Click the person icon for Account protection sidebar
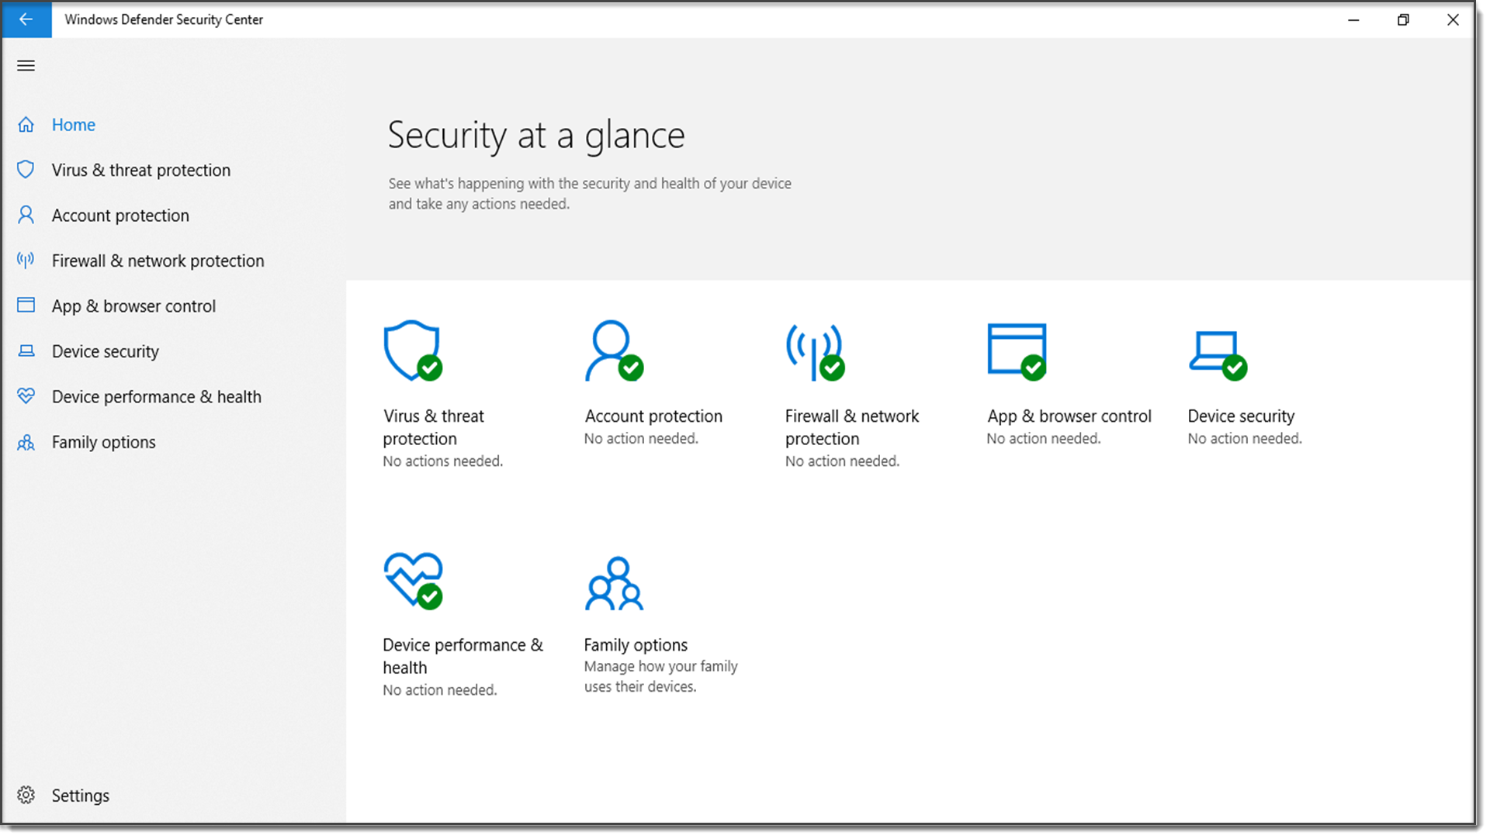The height and width of the screenshot is (839, 1490). [26, 215]
